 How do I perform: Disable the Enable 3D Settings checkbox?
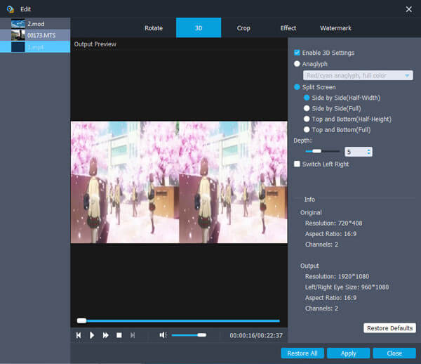[x=298, y=53]
